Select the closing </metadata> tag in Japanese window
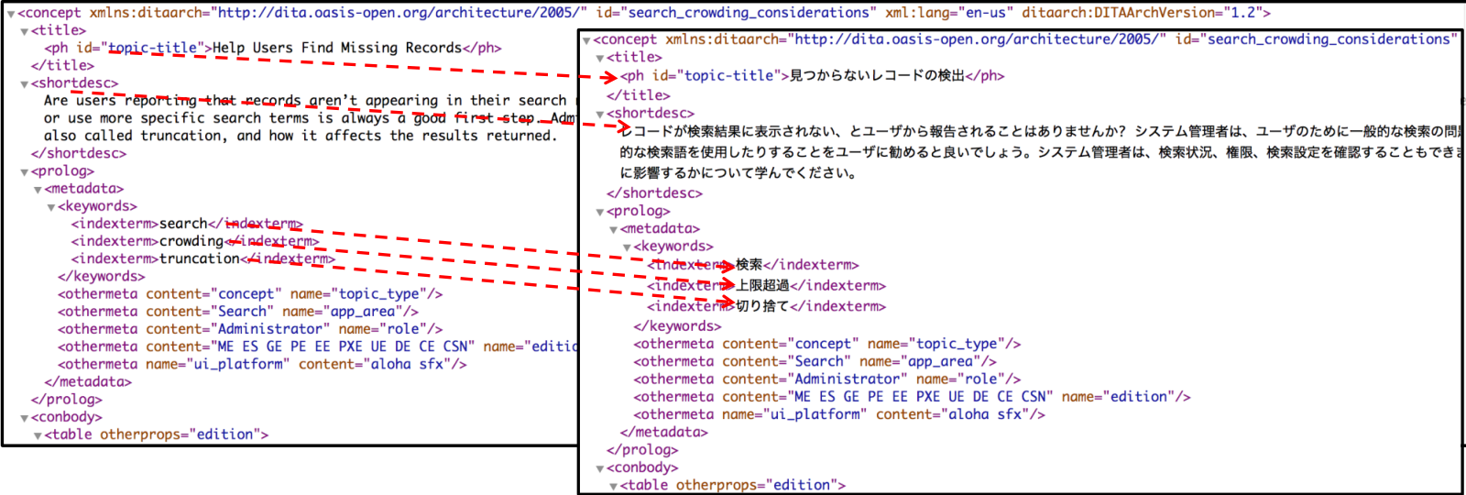 pyautogui.click(x=664, y=432)
